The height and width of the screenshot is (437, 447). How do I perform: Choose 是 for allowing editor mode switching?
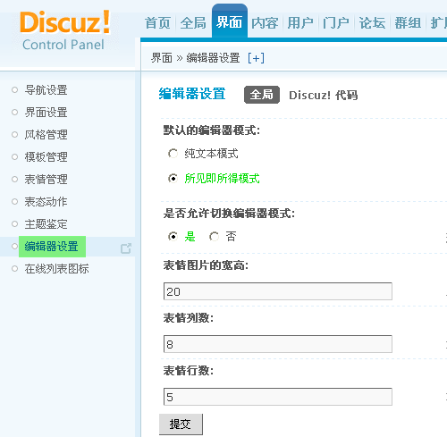tap(173, 237)
